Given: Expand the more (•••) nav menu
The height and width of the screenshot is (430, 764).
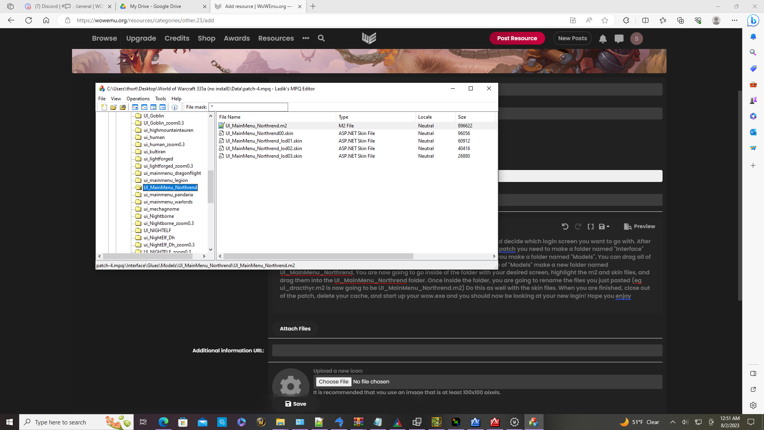Looking at the screenshot, I should [x=306, y=38].
